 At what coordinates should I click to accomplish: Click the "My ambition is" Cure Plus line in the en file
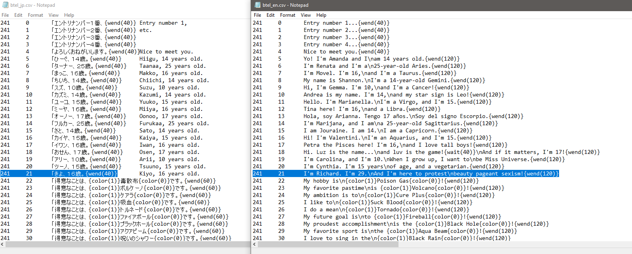[399, 195]
